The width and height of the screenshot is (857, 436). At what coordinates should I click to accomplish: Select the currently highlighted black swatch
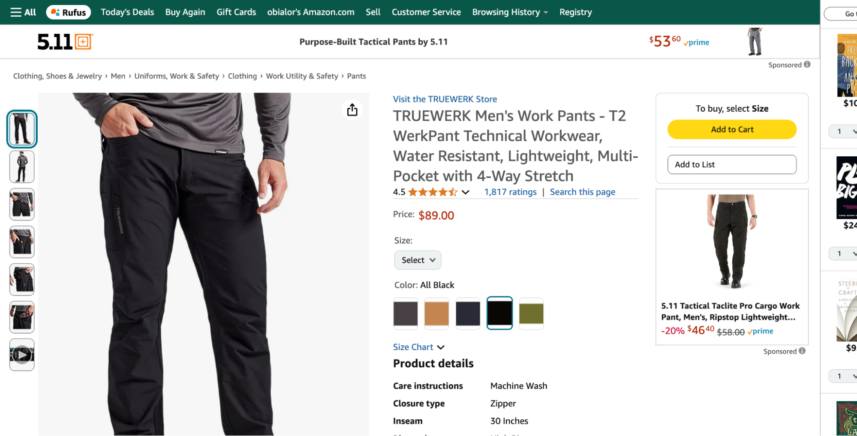coord(499,314)
